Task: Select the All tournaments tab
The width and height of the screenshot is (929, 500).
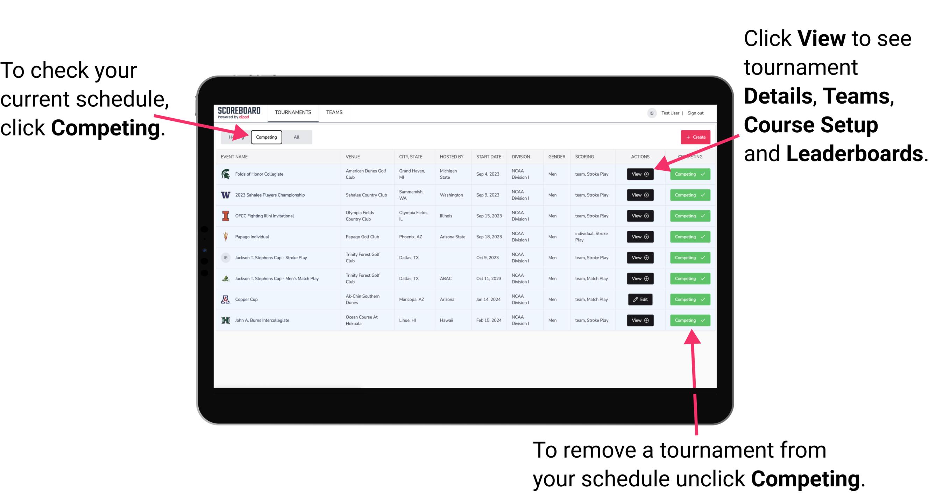Action: [x=295, y=137]
